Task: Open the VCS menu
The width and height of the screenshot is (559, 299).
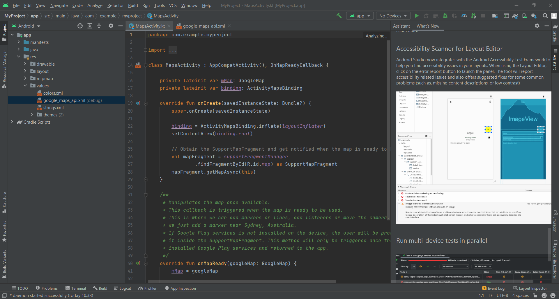Action: point(173,5)
